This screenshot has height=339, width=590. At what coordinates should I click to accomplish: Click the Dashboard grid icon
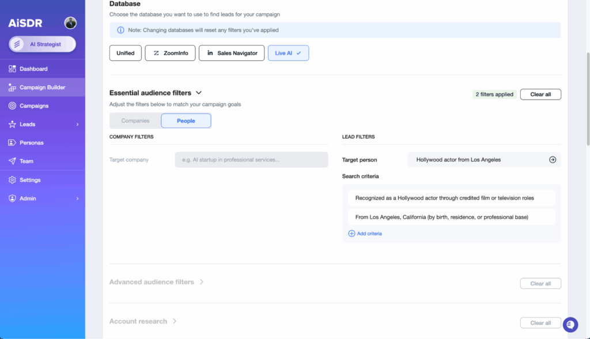(12, 69)
